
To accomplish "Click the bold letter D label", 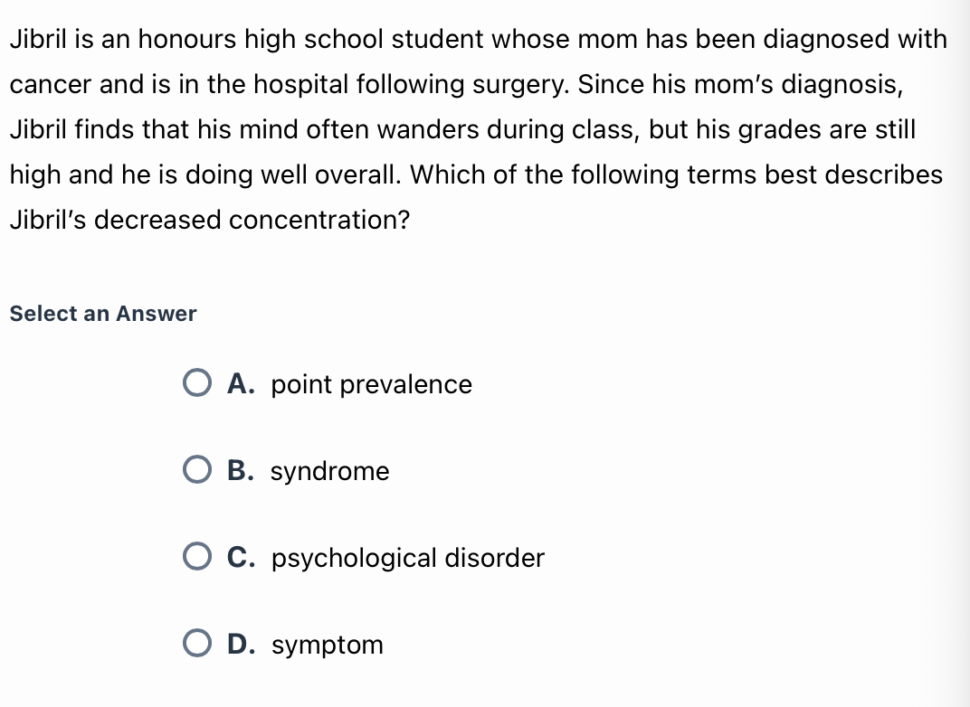I will [242, 644].
